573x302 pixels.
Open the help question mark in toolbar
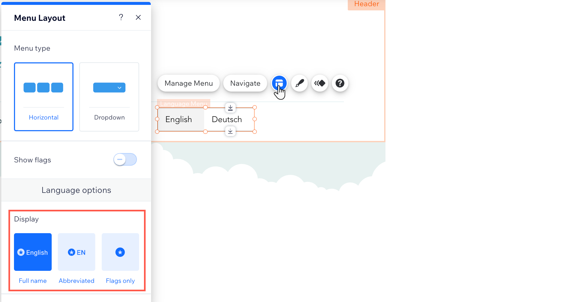tap(340, 83)
